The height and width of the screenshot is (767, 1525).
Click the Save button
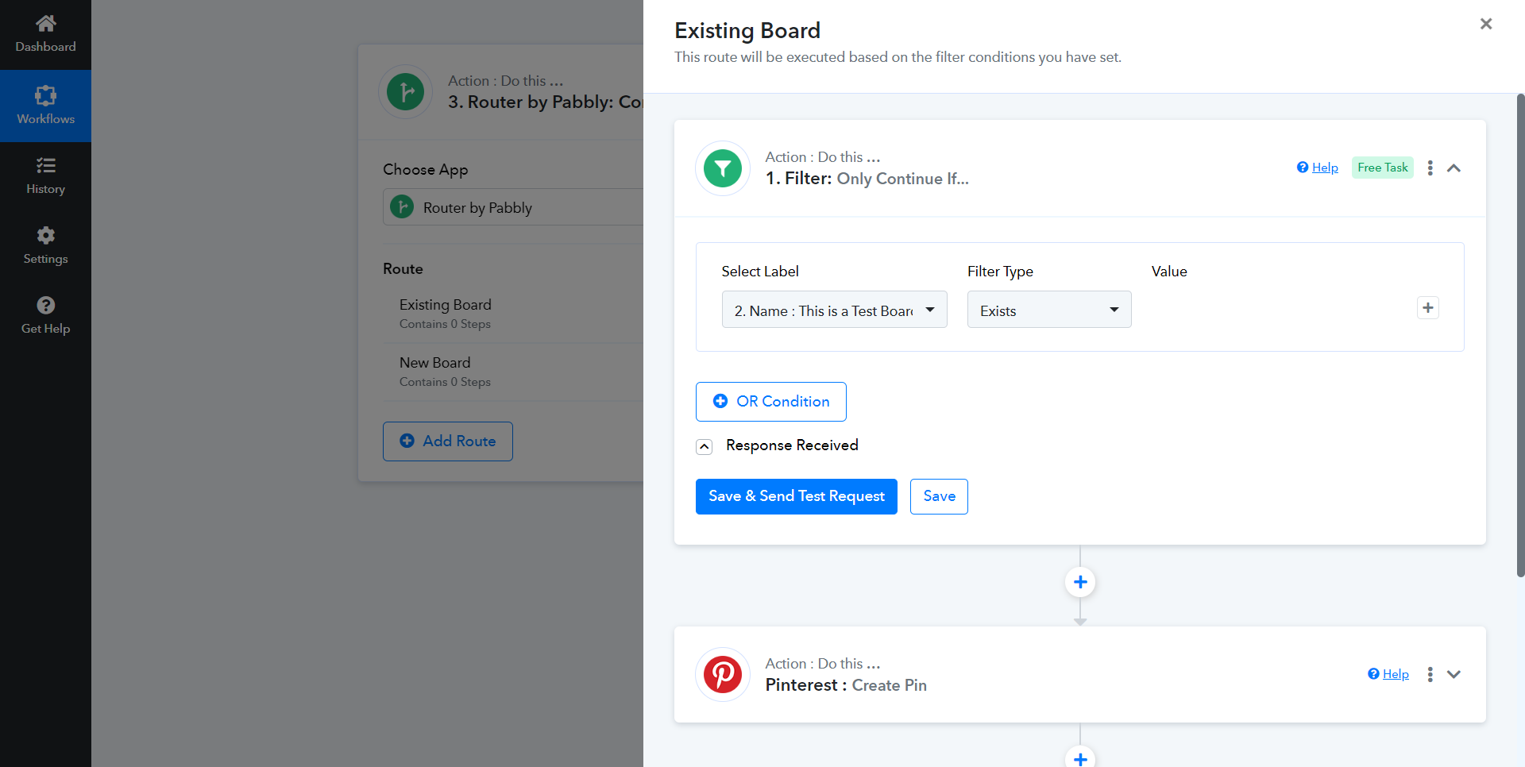pyautogui.click(x=939, y=496)
